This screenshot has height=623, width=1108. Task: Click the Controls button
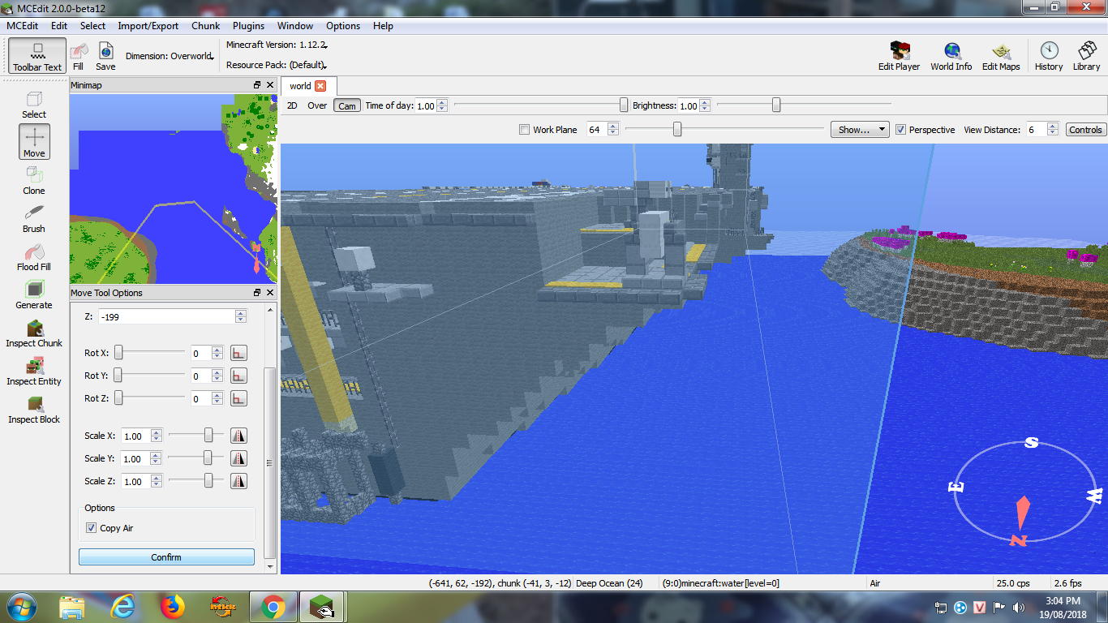[x=1084, y=130]
